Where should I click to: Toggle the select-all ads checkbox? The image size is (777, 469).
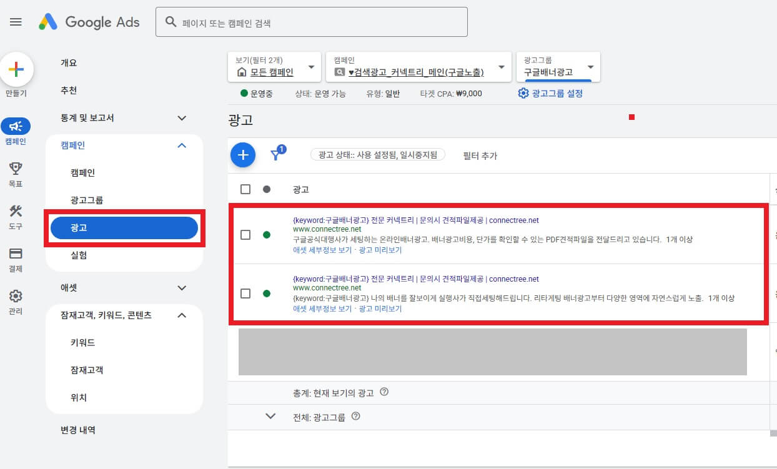pyautogui.click(x=245, y=189)
